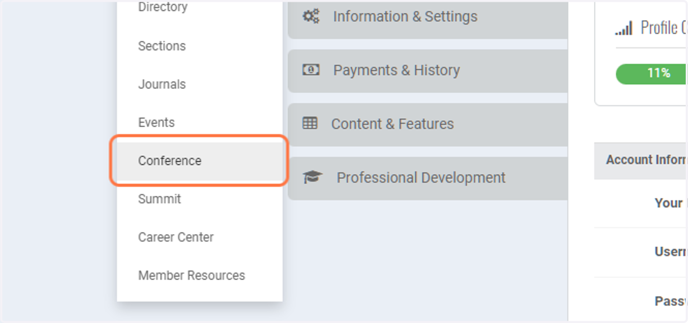
Task: Open Member Resources from the menu
Action: [x=200, y=275]
